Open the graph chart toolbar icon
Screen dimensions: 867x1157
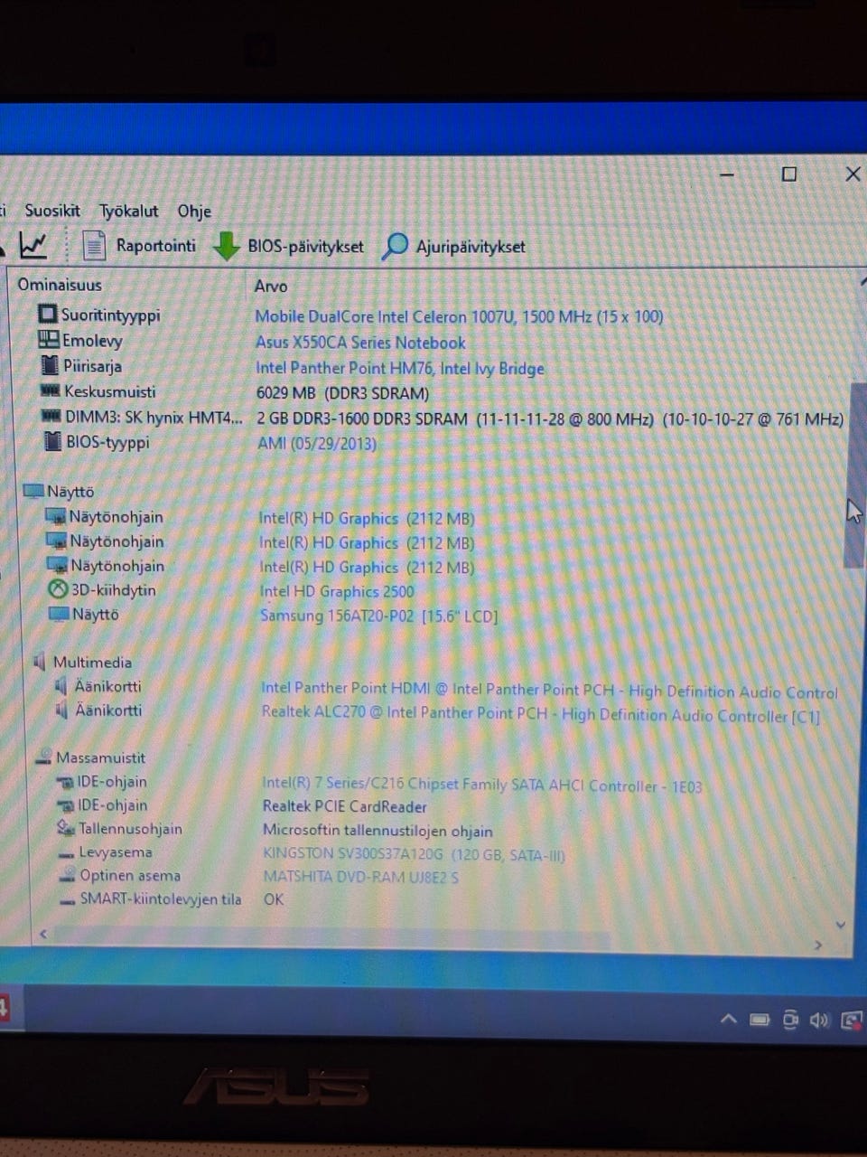(x=33, y=245)
